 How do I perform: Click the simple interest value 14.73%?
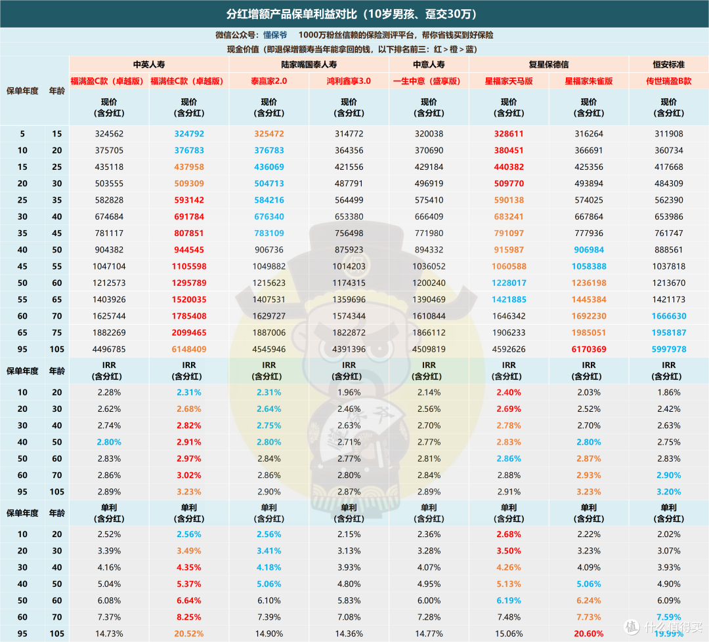[109, 633]
